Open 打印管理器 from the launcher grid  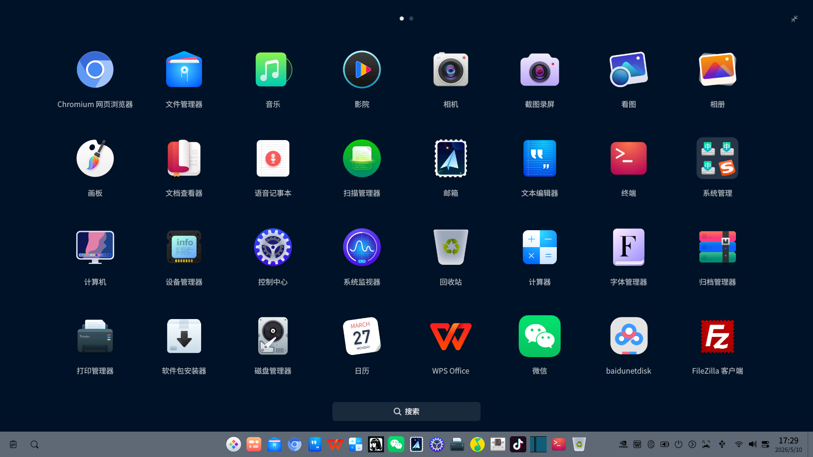(x=95, y=336)
